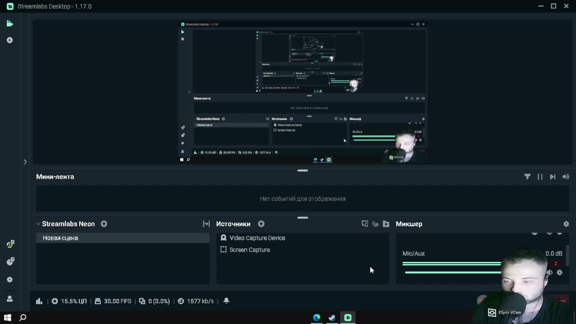
Task: Click the Mic/Aux source label
Action: [414, 253]
